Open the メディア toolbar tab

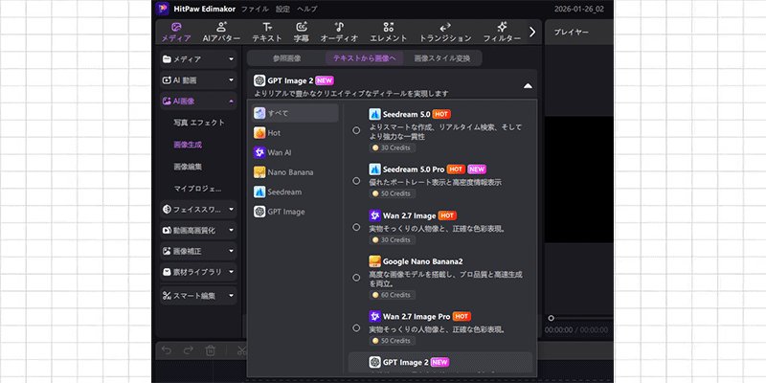pos(176,33)
